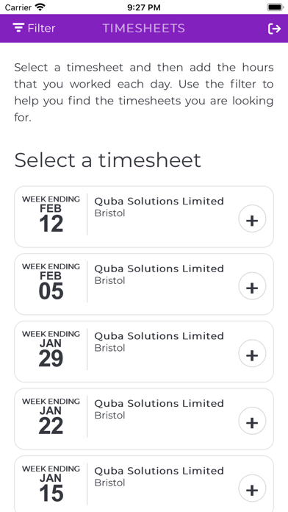Tap the Bristol label in Feb 05 row

pyautogui.click(x=110, y=280)
